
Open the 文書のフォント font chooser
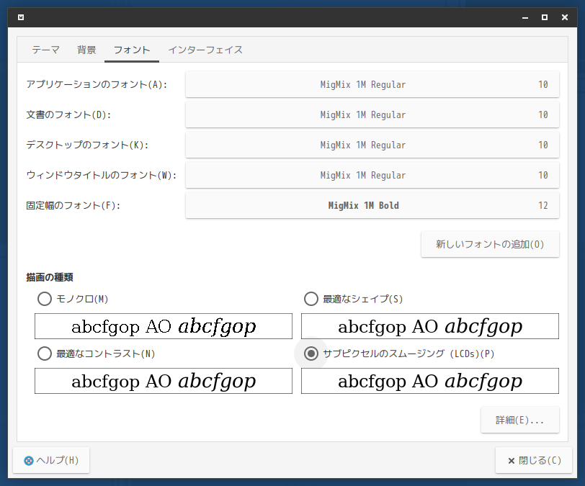(x=372, y=115)
